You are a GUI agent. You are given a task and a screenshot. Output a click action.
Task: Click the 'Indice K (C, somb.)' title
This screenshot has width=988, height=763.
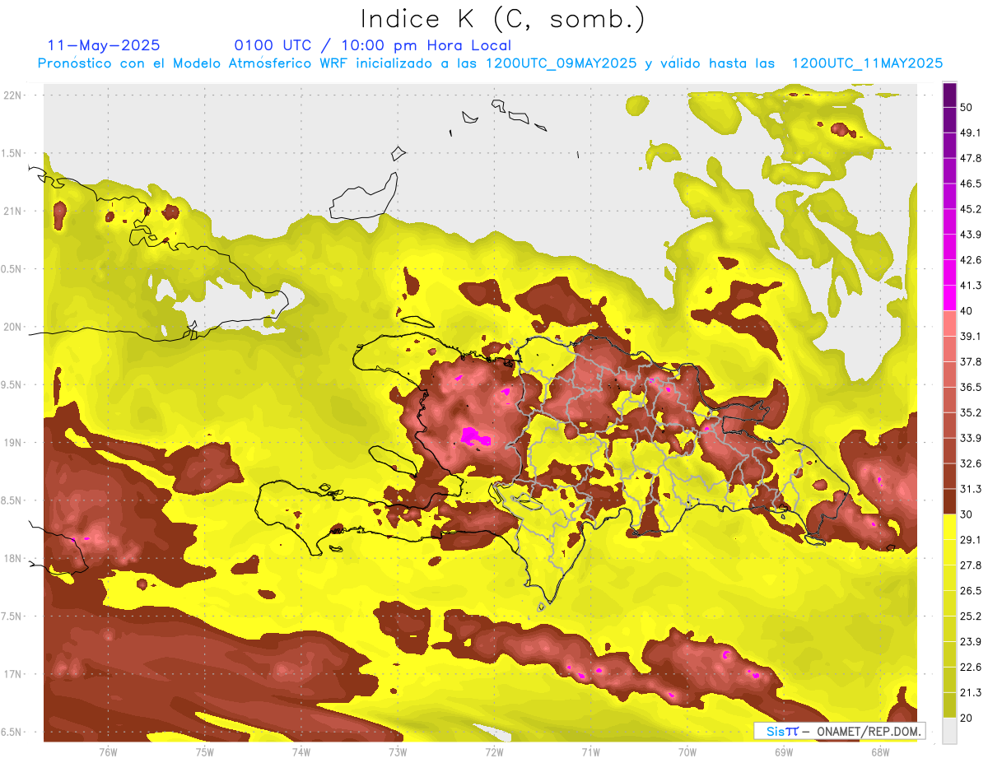502,20
